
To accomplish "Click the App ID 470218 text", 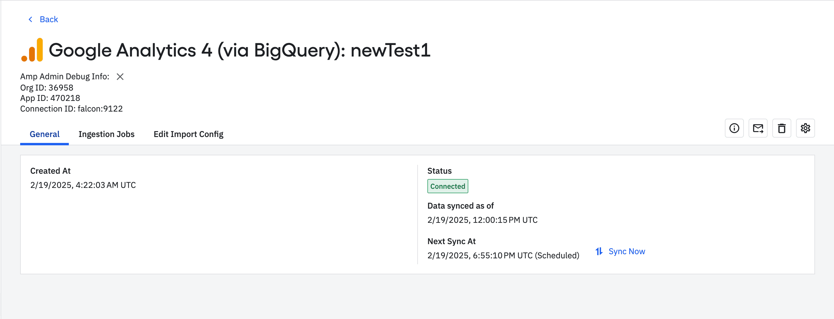I will [50, 98].
